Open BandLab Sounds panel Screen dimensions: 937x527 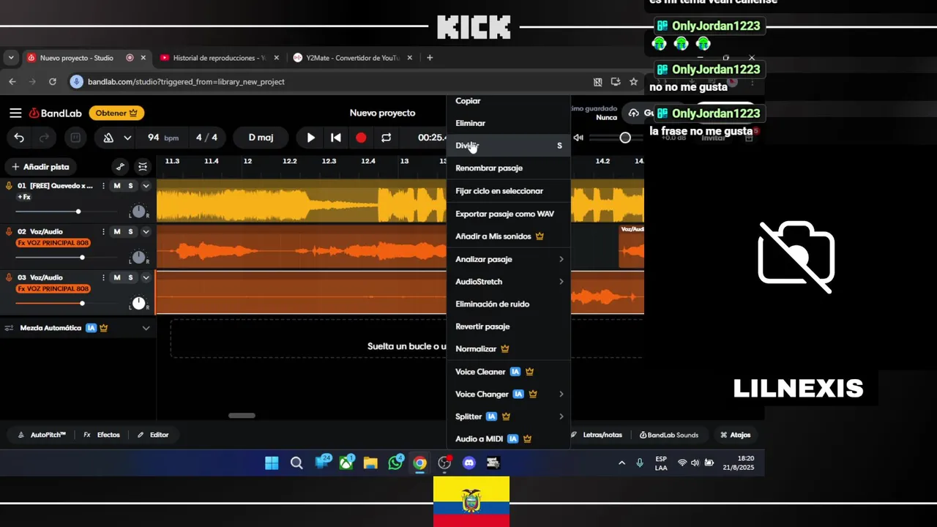click(x=669, y=435)
